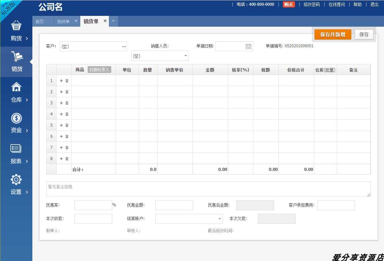Image resolution: width=384 pixels, height=261 pixels.
Task: Open the 单据日期 calendar picker icon
Action: (x=248, y=46)
